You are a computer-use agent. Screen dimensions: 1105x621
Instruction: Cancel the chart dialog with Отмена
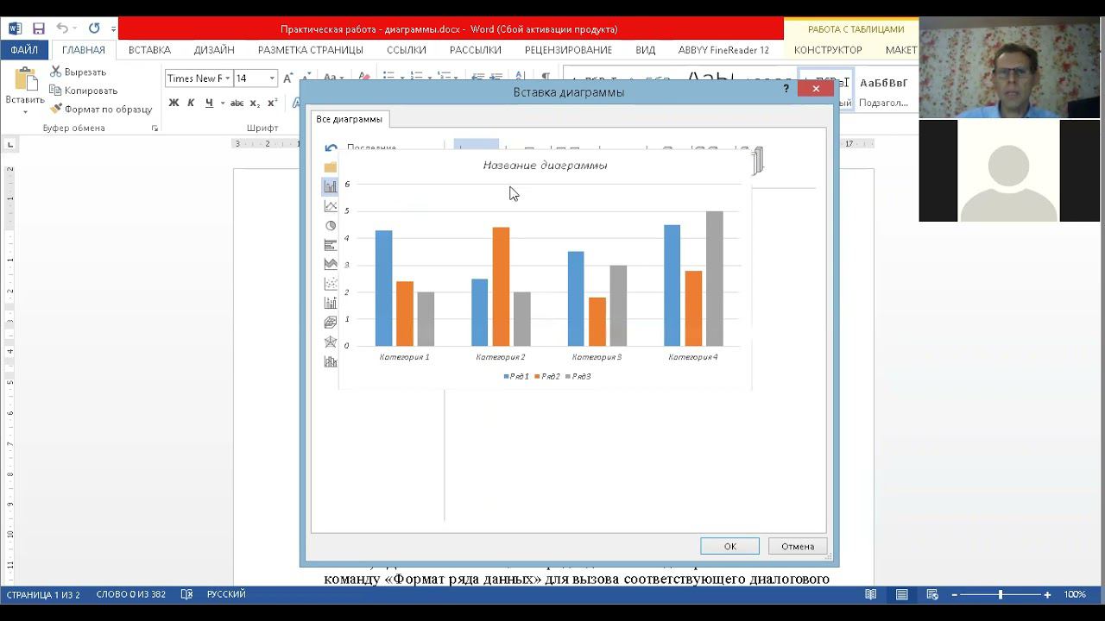[x=798, y=546]
